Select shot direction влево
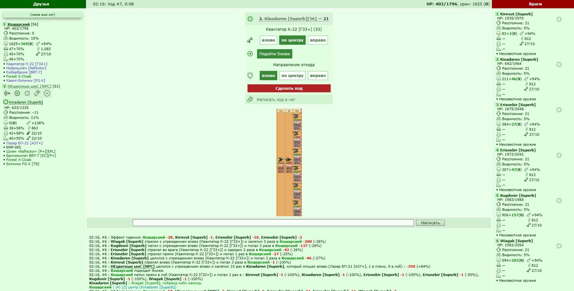The height and width of the screenshot is (291, 574). [268, 40]
